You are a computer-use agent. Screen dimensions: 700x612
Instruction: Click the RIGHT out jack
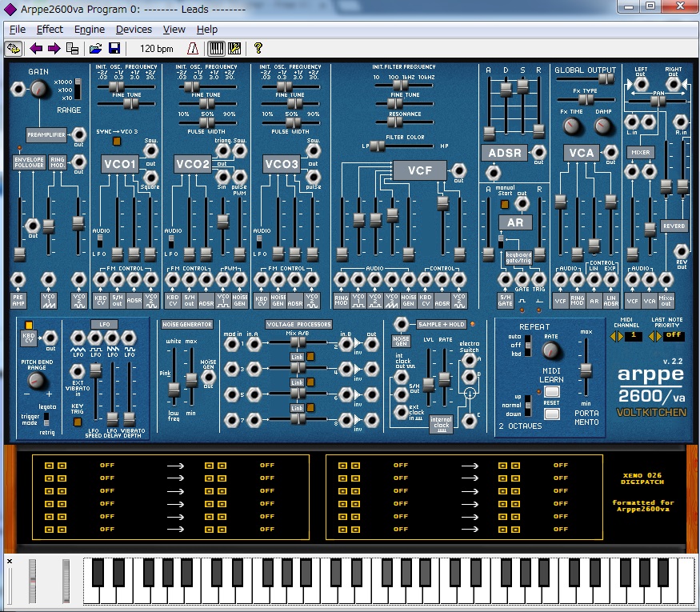tap(674, 84)
